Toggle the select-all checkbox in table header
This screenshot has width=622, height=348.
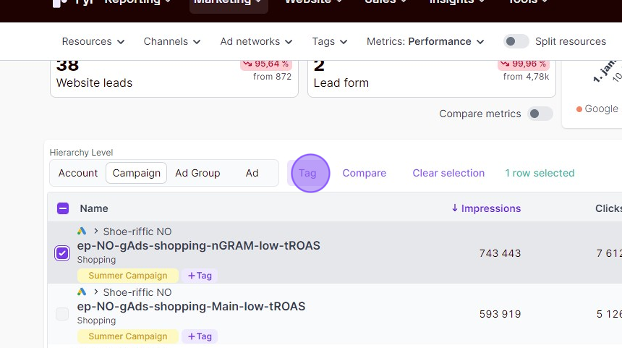(x=63, y=208)
